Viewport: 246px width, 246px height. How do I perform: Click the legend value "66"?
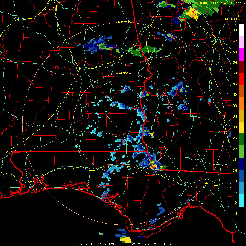point(235,30)
